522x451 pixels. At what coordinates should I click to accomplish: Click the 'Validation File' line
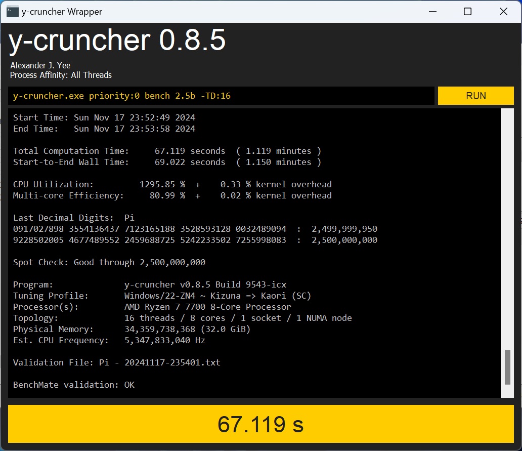117,362
